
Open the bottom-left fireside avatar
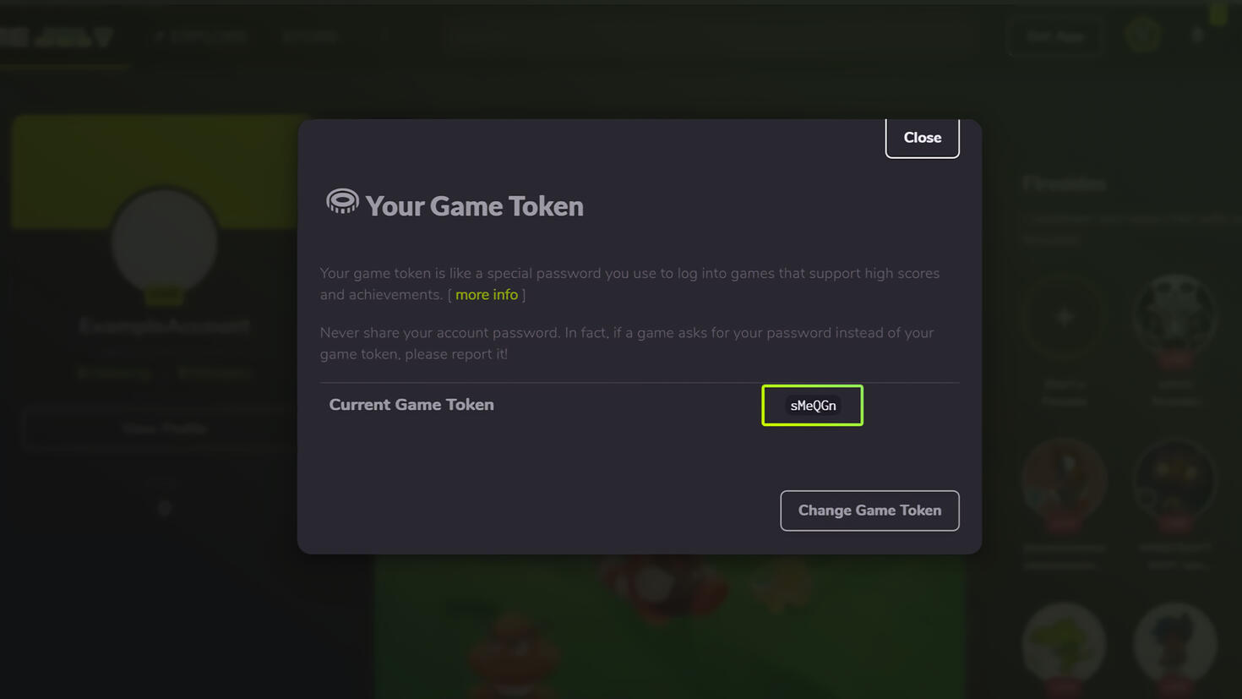point(1064,643)
